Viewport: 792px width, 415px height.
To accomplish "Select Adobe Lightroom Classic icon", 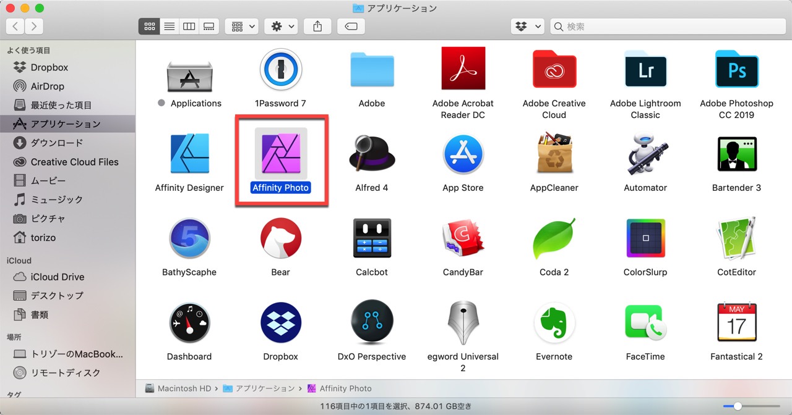I will point(645,69).
